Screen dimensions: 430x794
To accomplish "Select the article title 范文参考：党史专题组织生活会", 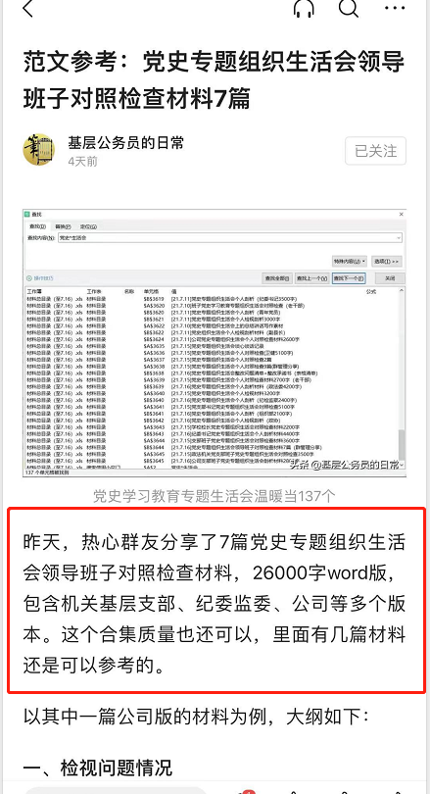I will [x=214, y=80].
